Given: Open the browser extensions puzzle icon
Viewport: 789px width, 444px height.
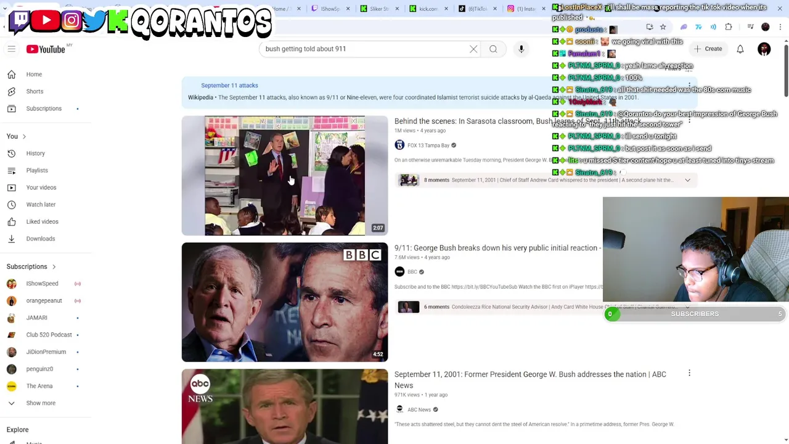Looking at the screenshot, I should pos(729,27).
